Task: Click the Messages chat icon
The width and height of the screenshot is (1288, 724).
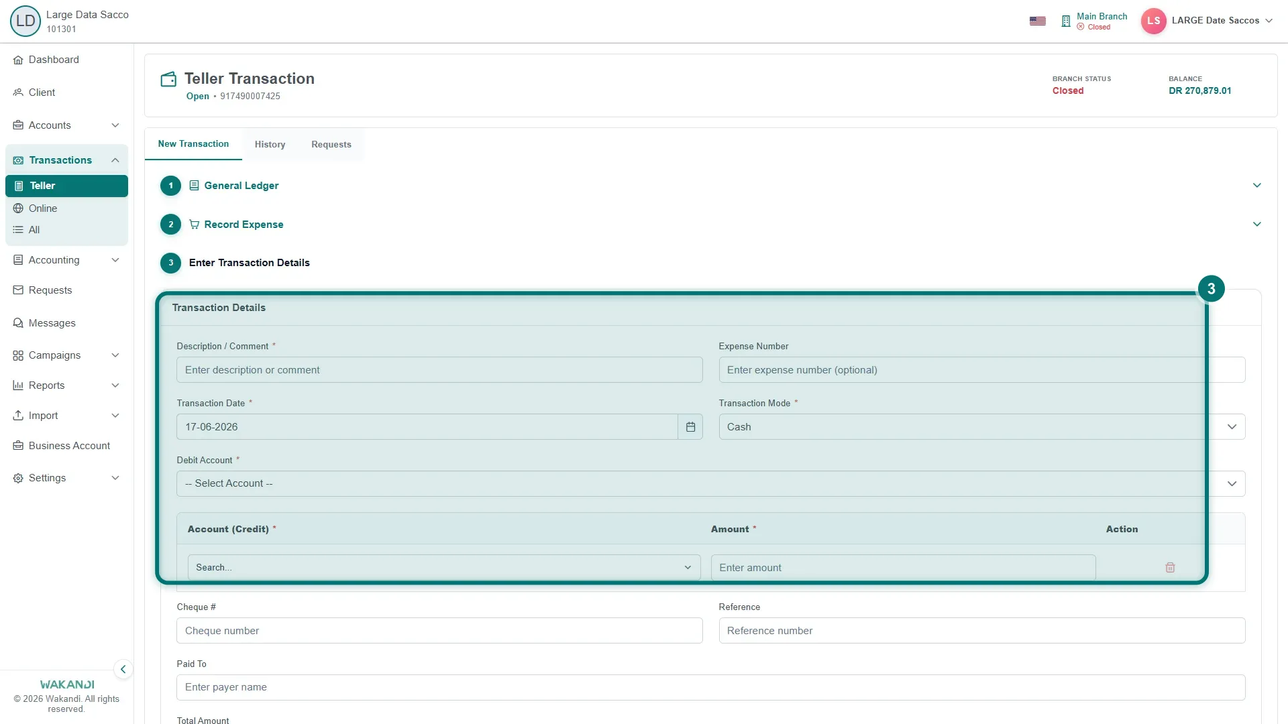Action: tap(18, 323)
